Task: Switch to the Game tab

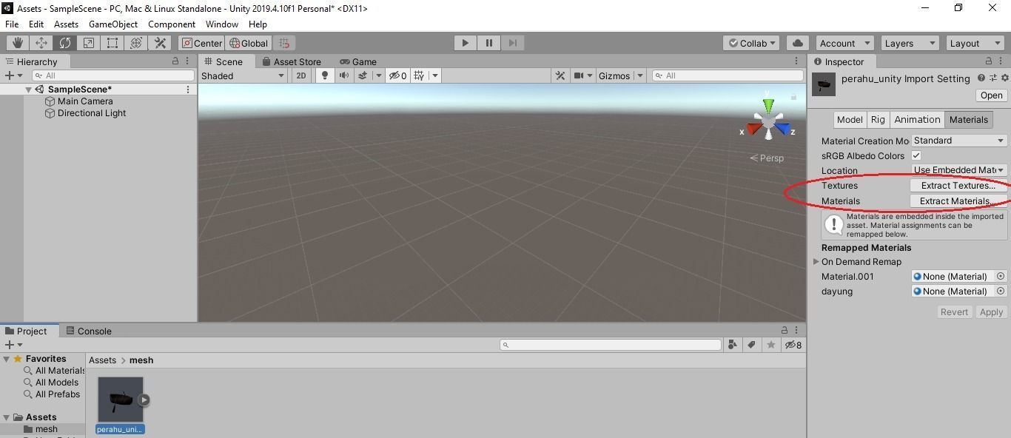Action: 358,62
